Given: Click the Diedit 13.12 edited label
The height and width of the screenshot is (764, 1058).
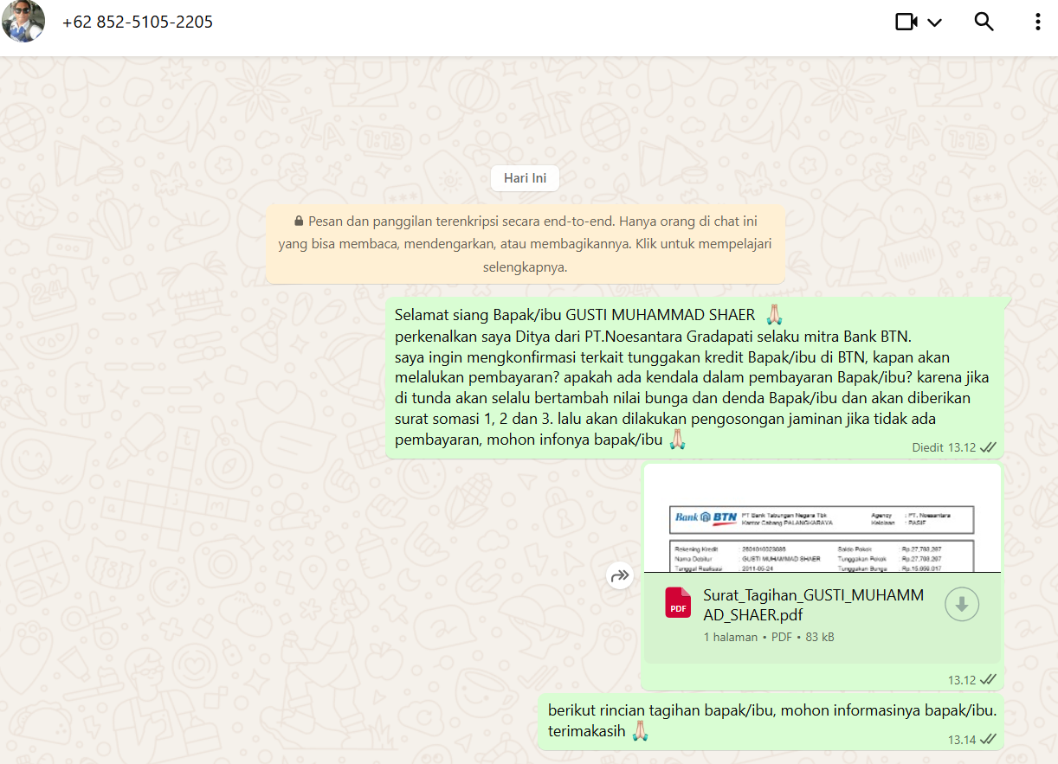Looking at the screenshot, I should [943, 447].
